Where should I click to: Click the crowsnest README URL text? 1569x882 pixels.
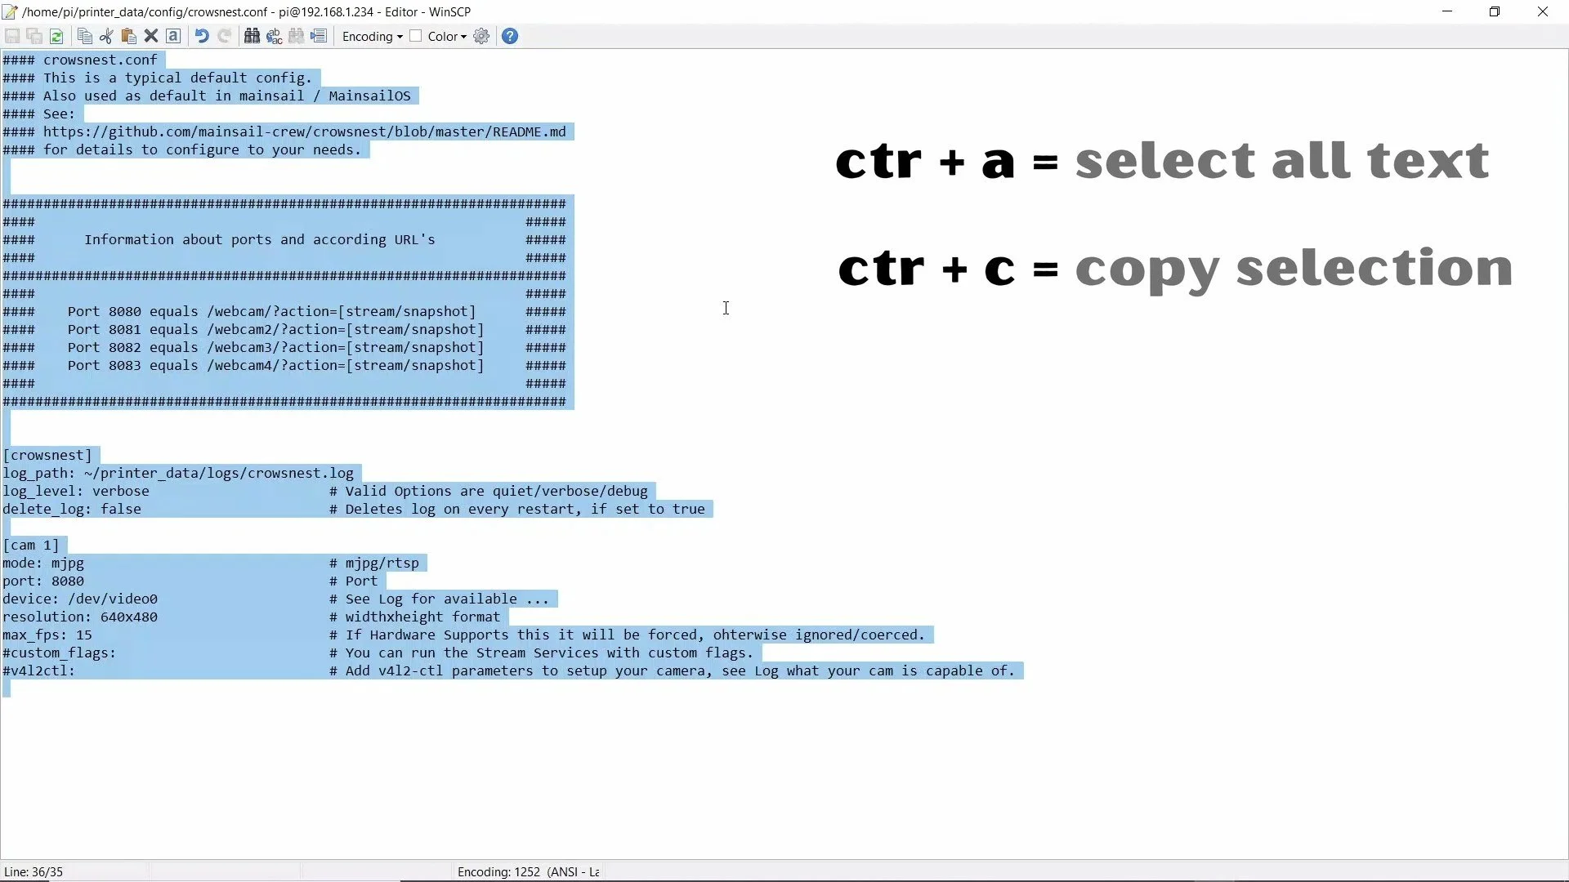[304, 131]
